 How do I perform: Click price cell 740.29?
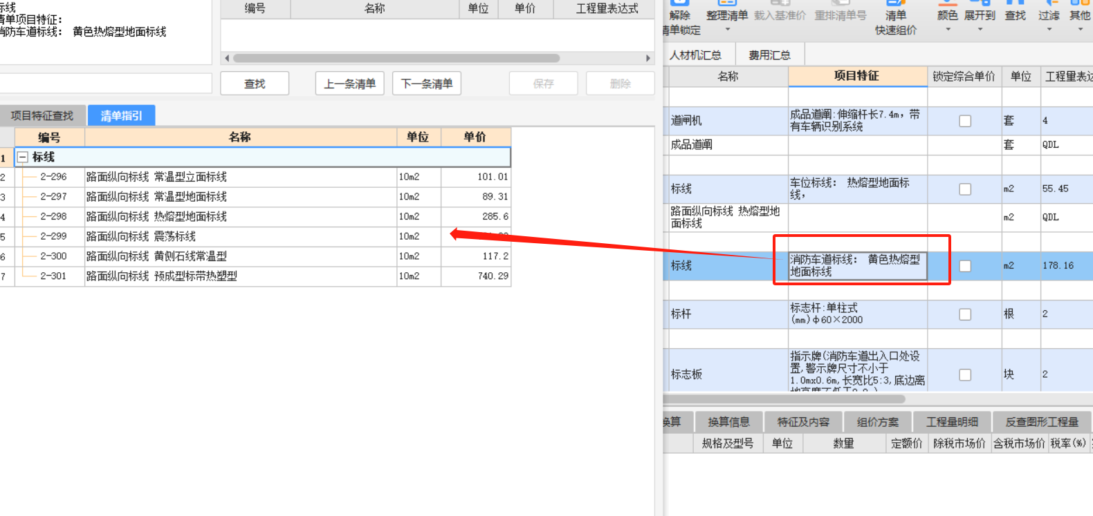[476, 276]
